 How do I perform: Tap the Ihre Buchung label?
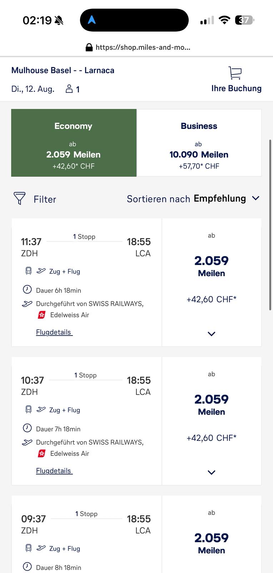click(236, 88)
